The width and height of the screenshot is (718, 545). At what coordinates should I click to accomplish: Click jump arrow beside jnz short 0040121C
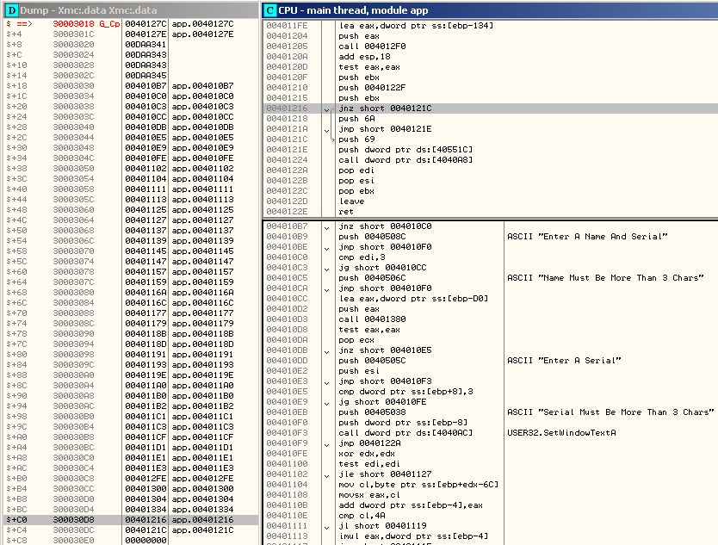pyautogui.click(x=326, y=109)
